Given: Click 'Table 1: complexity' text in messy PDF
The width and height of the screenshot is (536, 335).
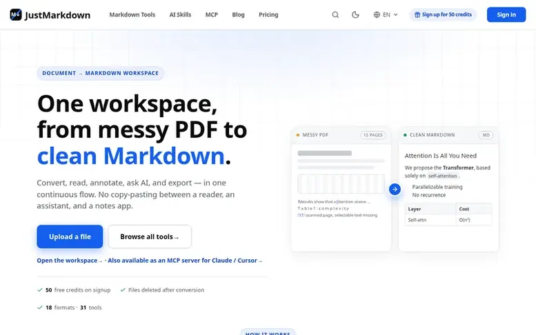Looking at the screenshot, I should click(x=324, y=208).
